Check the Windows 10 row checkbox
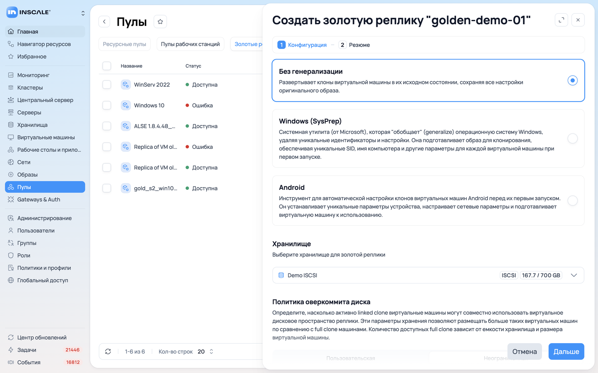This screenshot has height=373, width=598. [x=107, y=105]
